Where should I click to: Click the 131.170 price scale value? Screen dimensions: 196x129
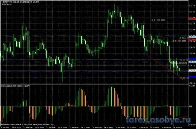192,65
